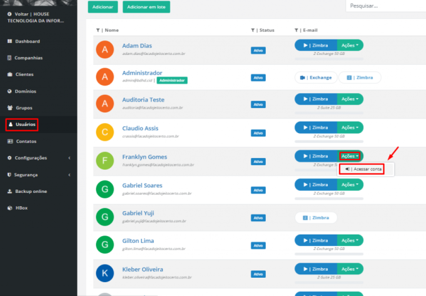Open Gilton Lima name link

138,241
